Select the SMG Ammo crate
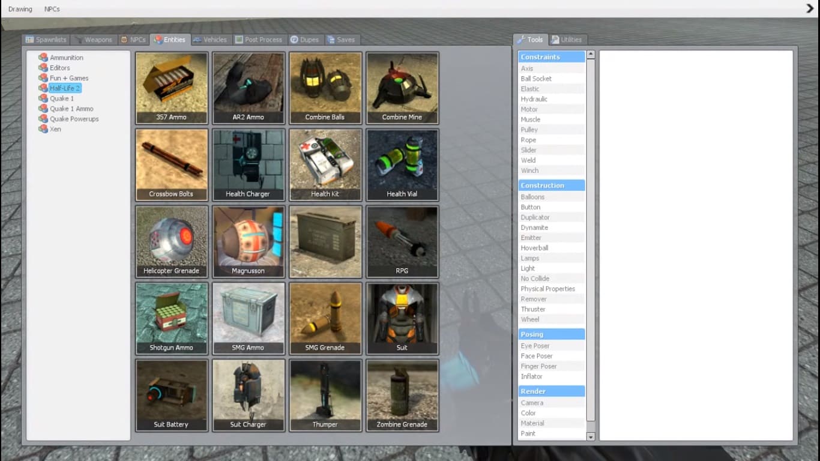This screenshot has width=820, height=461. click(249, 319)
